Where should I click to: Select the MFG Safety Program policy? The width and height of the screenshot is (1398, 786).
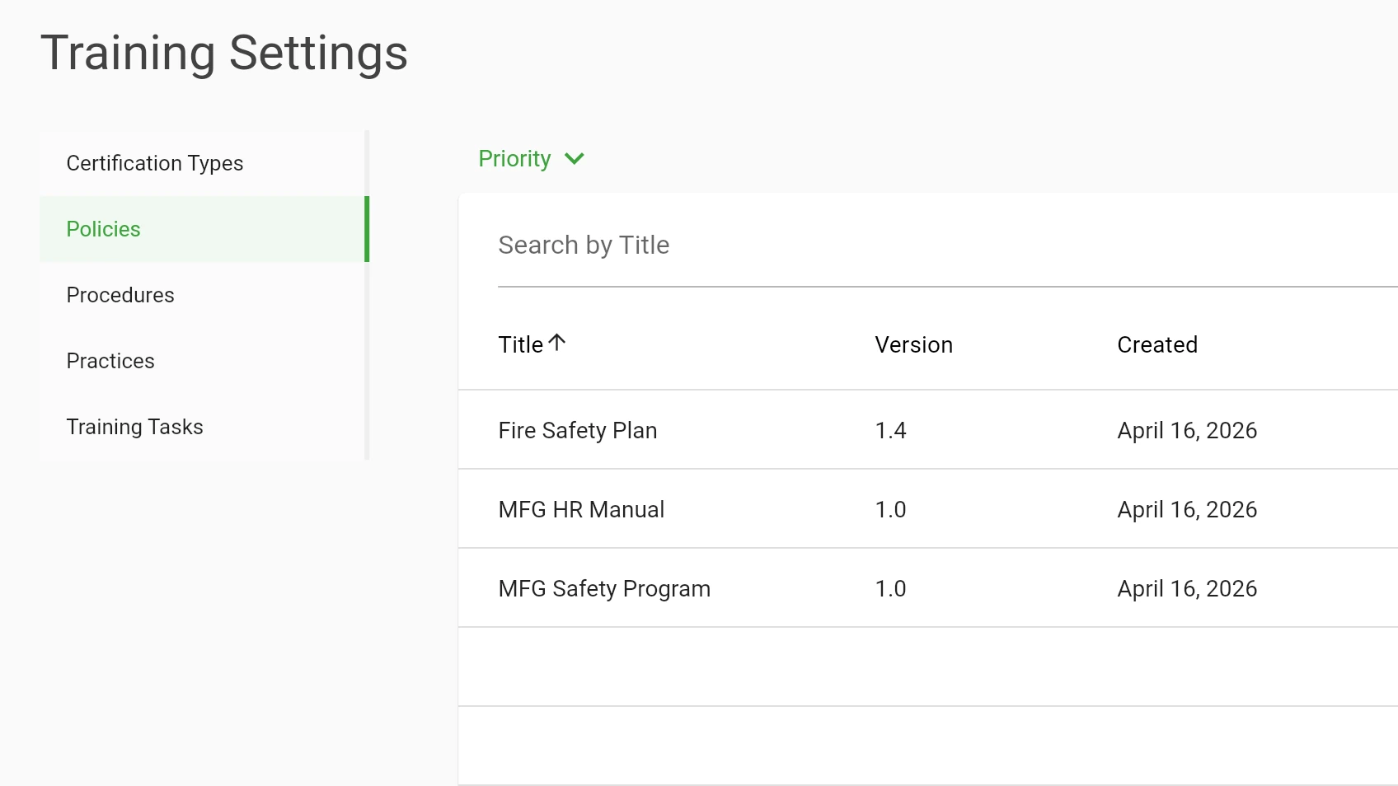click(604, 588)
